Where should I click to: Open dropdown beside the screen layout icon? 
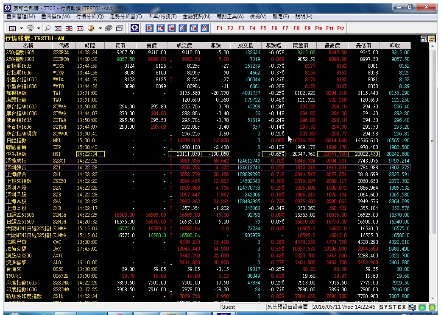[21, 28]
